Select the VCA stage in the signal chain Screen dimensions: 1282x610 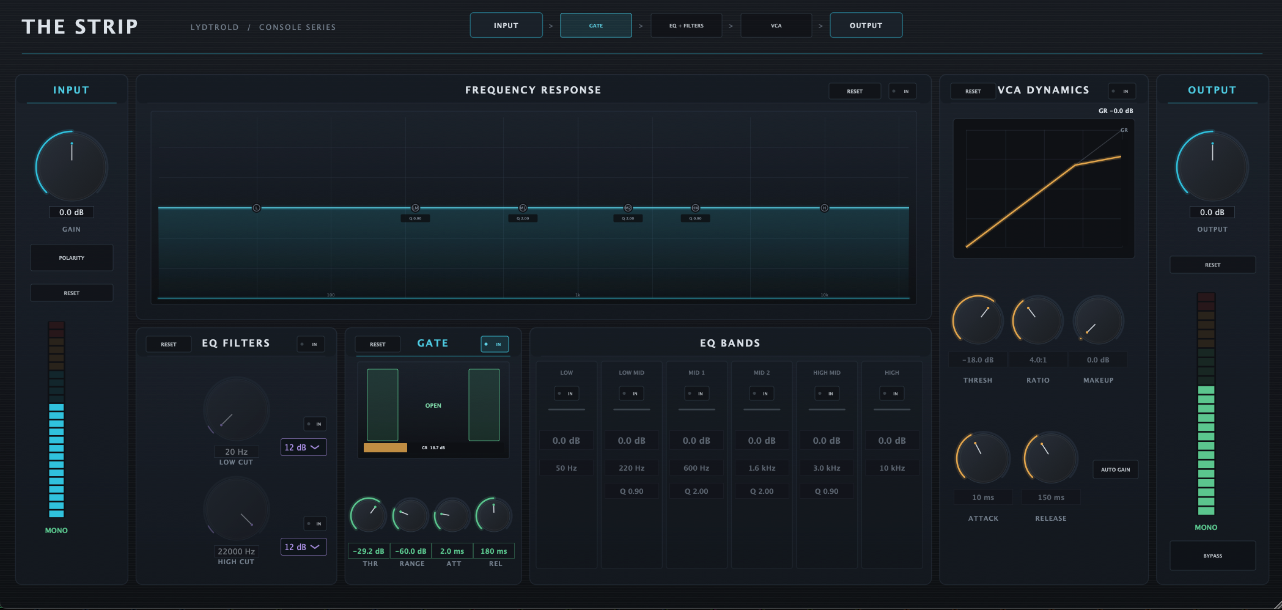[x=776, y=26]
